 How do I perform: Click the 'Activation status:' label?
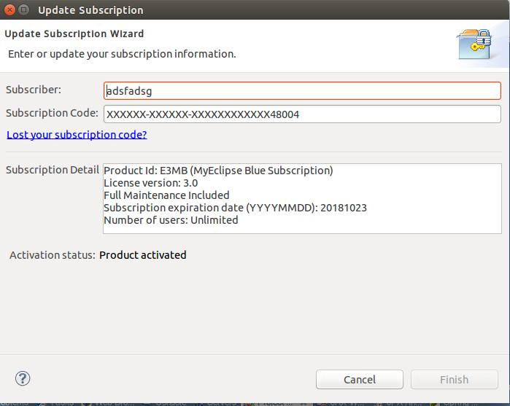click(53, 255)
